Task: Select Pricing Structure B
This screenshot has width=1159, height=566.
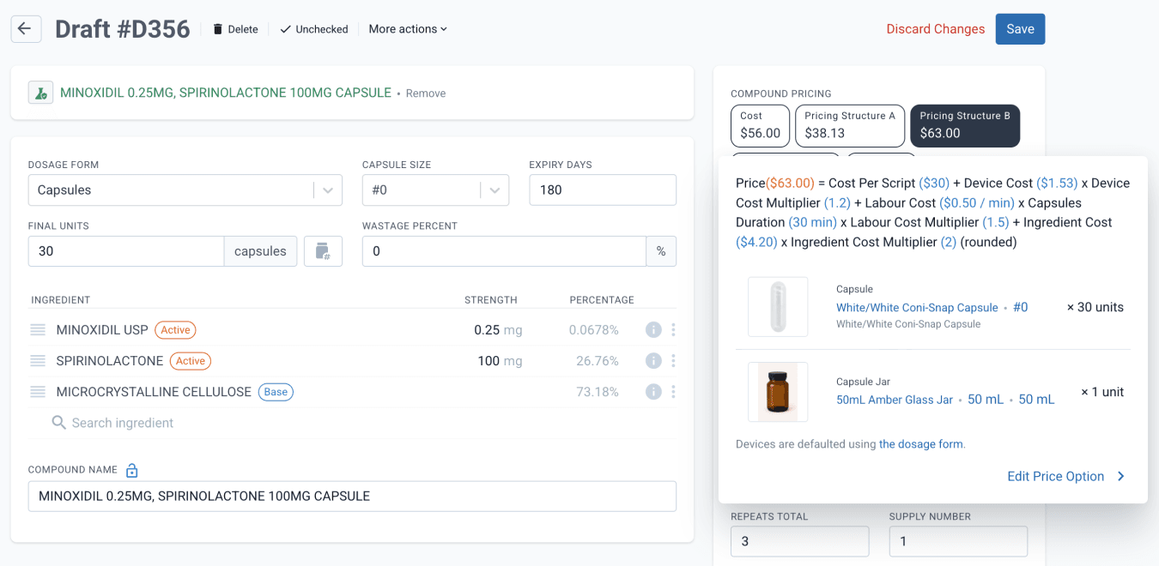Action: (x=965, y=125)
